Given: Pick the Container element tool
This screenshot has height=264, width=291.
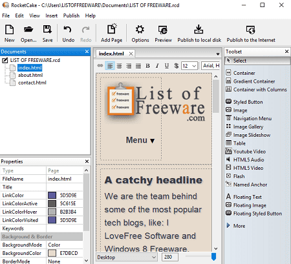Looking at the screenshot, I should (x=241, y=73).
